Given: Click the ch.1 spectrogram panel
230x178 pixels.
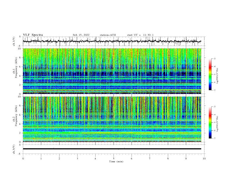Looking at the screenshot, I should (112, 71).
